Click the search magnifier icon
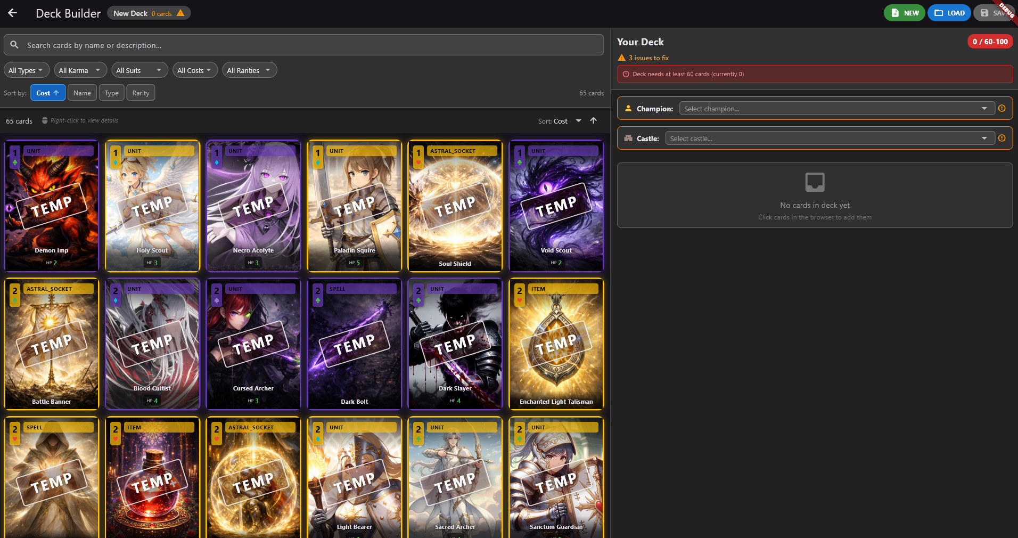Image resolution: width=1018 pixels, height=538 pixels. click(14, 45)
